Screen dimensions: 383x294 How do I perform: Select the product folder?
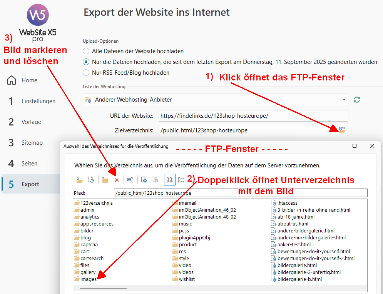click(x=185, y=244)
